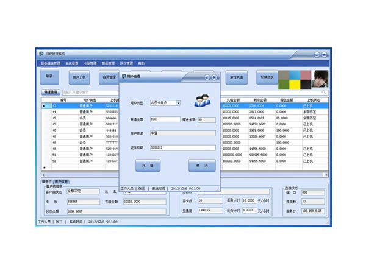Viewport: 366px width, 274px height.
Task: Open the 帮助 menu
Action: point(142,63)
